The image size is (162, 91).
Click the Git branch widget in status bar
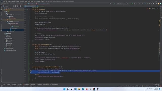click(149, 86)
